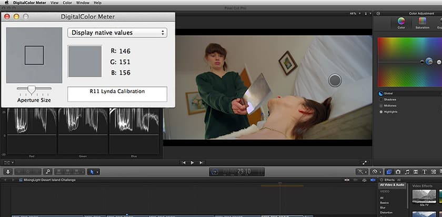Go back in timeline history
Screen dimensions: 442x217
pos(5,180)
